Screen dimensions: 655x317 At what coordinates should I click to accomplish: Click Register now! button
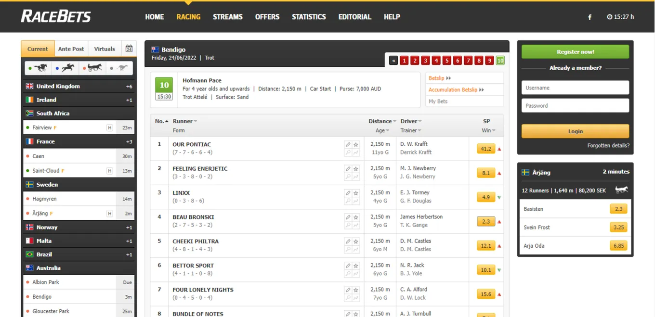click(x=575, y=51)
